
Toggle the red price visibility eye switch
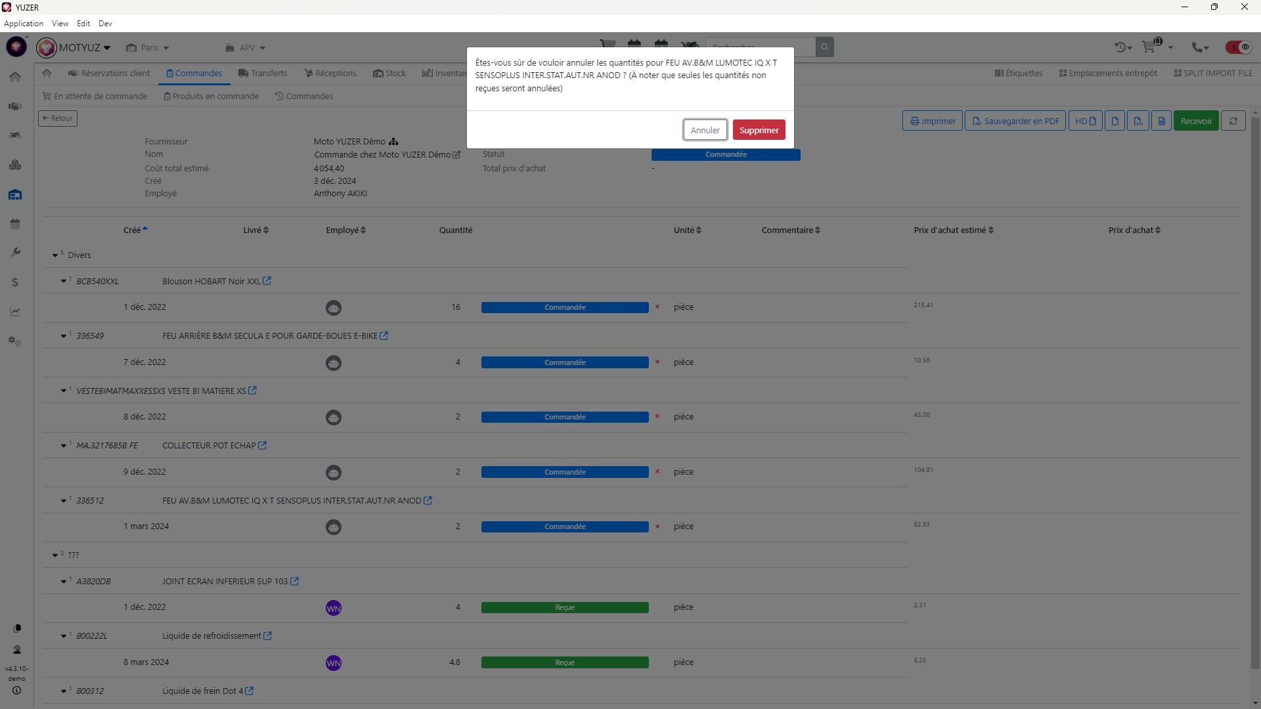click(1238, 47)
